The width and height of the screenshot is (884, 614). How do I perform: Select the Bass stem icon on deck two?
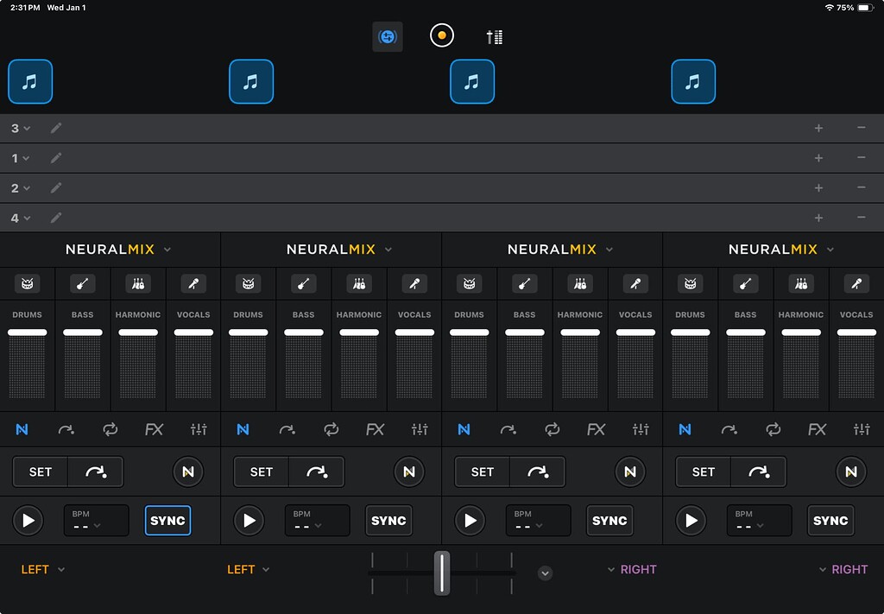[x=303, y=282]
